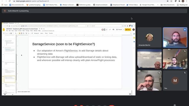Open the Apps bookmark shortcut

click(x=5, y=5)
